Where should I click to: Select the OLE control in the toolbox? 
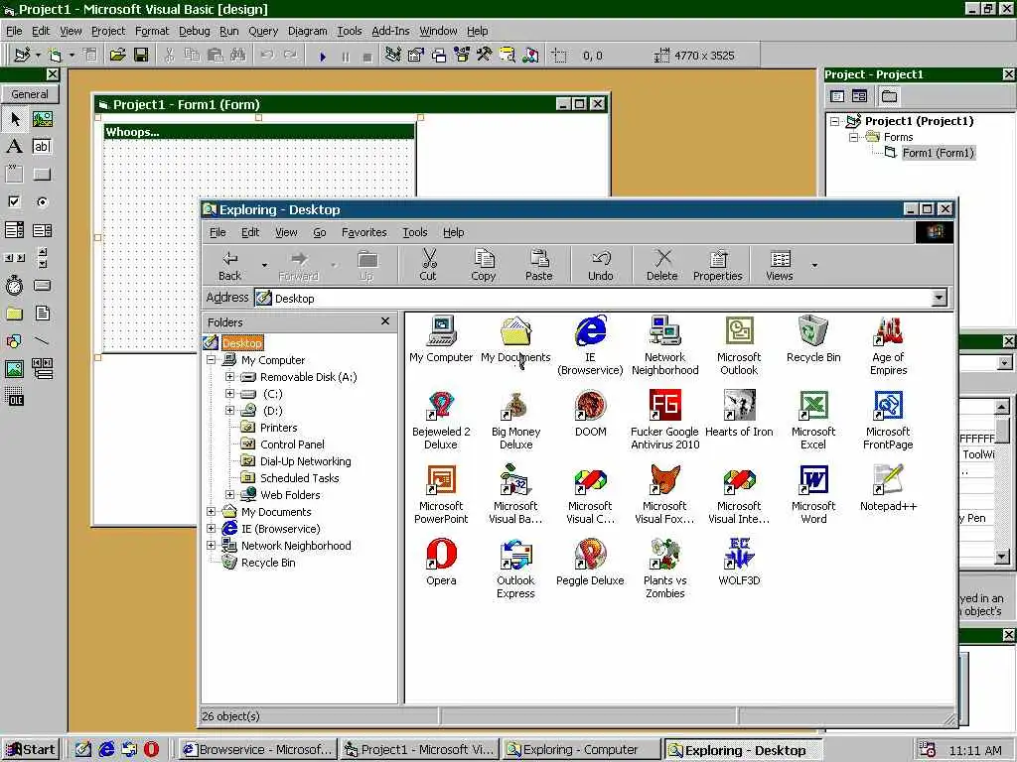(14, 397)
